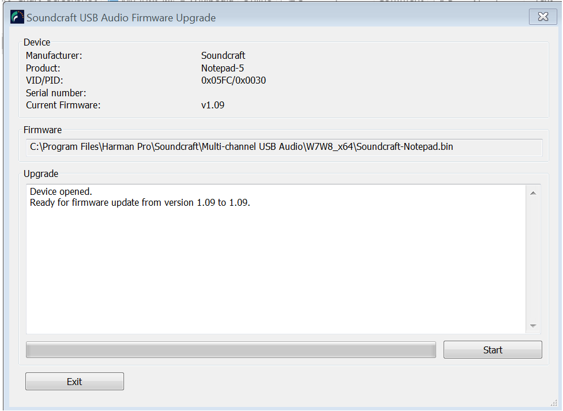Screen dimensions: 563x411
Task: Close the Firmware Upgrade dialog
Action: [543, 17]
